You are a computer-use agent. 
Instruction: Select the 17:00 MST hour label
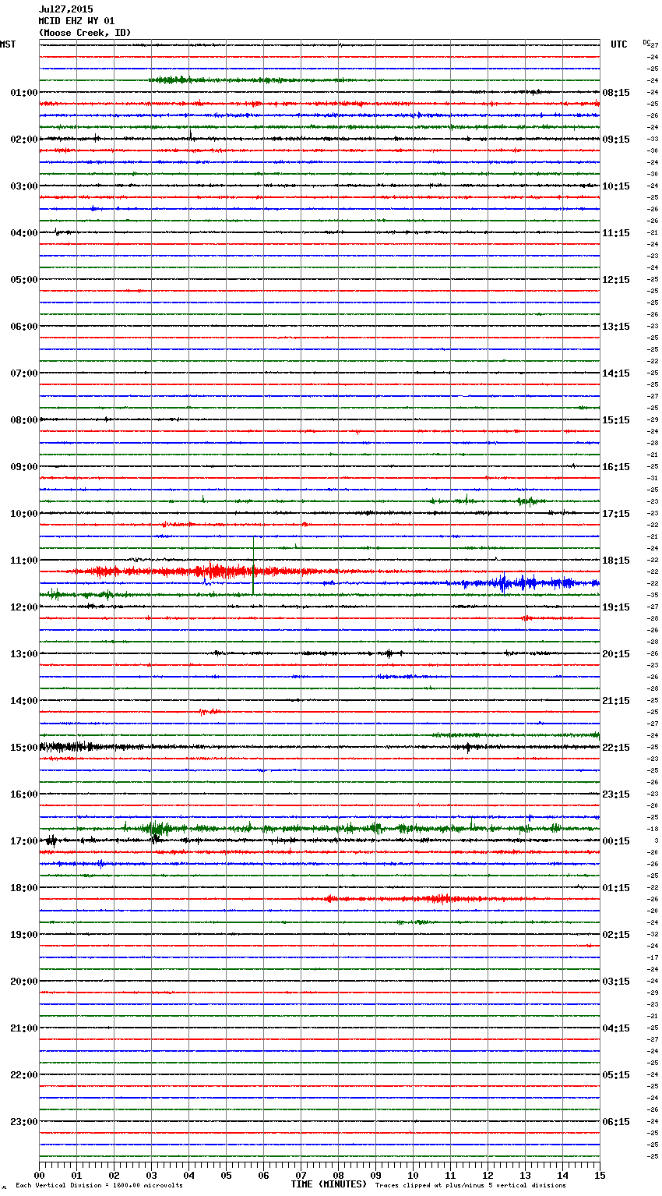(x=24, y=841)
